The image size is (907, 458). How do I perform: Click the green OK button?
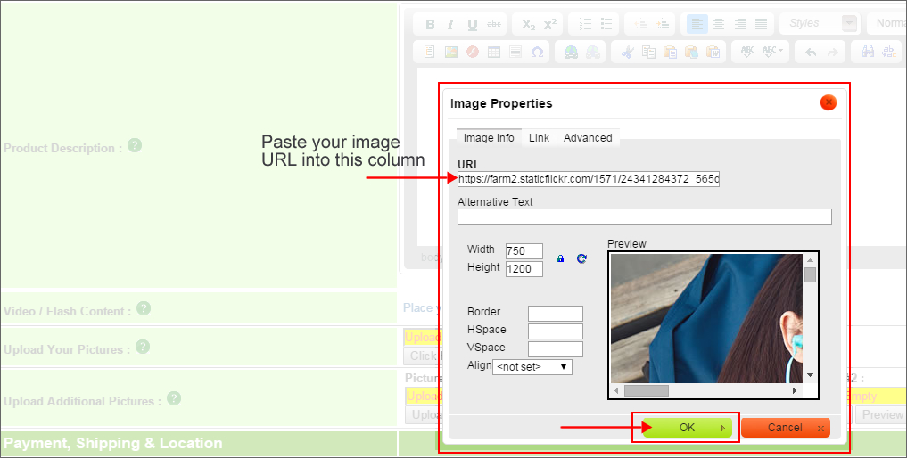(x=688, y=428)
